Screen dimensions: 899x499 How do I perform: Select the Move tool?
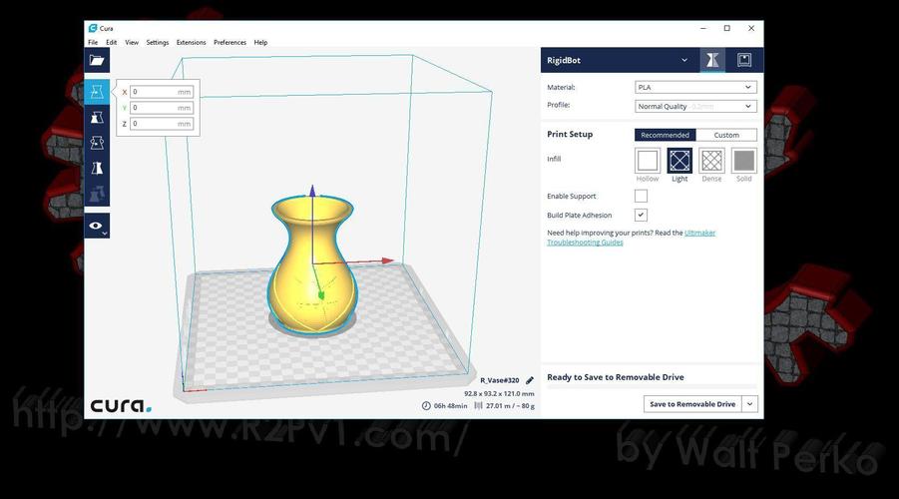pos(97,92)
